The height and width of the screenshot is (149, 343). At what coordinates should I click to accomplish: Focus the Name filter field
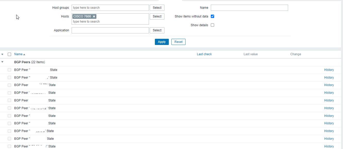(249, 8)
